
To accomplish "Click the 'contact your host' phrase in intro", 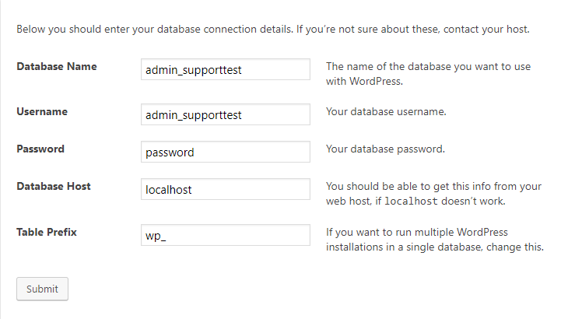I will (486, 29).
